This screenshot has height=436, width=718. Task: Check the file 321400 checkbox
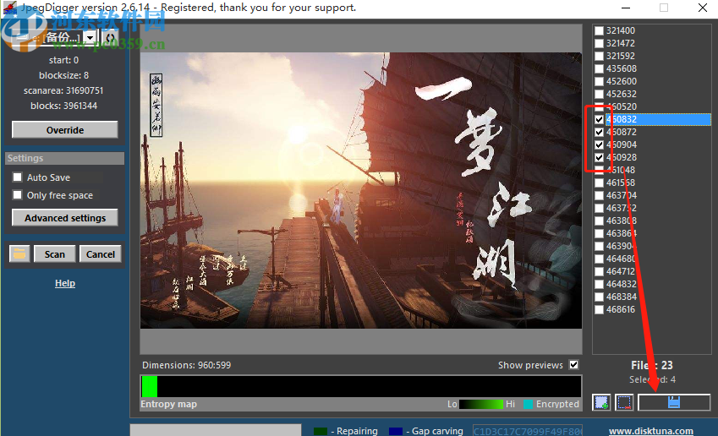[599, 30]
